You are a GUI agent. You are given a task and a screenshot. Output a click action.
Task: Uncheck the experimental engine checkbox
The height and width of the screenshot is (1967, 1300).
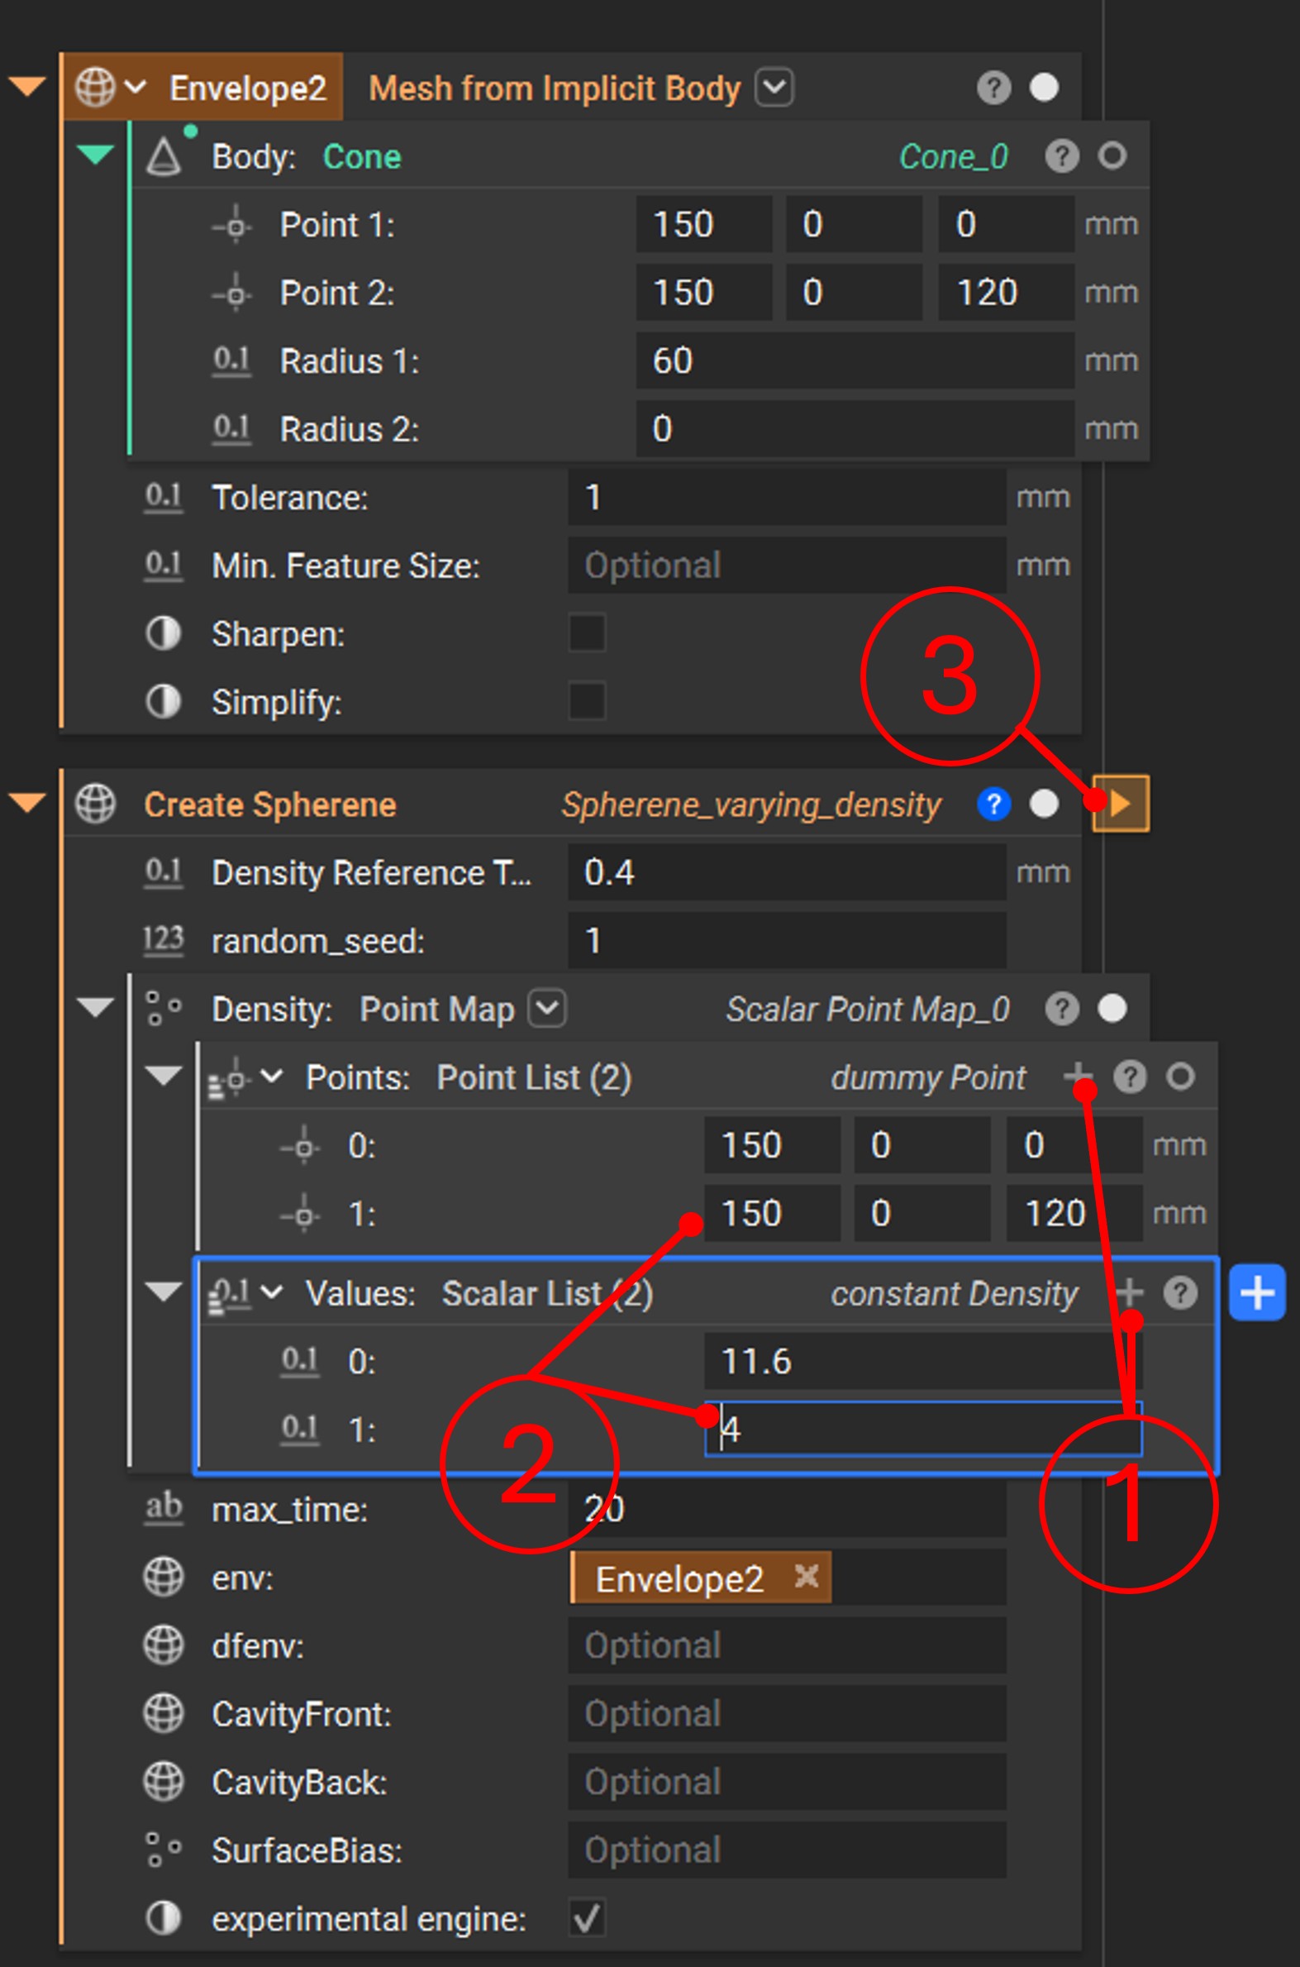(587, 1918)
